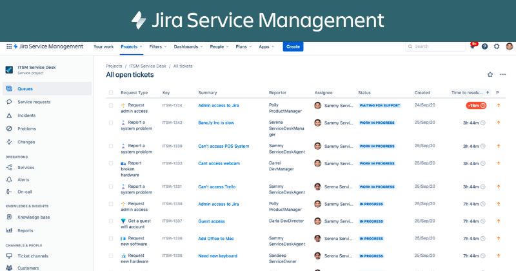Click the Status column header
This screenshot has height=271, width=516.
[364, 92]
